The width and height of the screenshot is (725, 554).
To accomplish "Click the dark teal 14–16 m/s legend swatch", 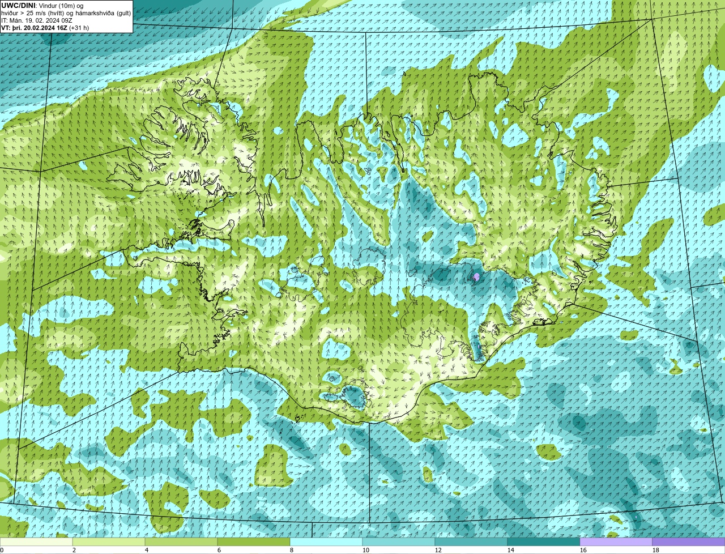I will coord(544,542).
